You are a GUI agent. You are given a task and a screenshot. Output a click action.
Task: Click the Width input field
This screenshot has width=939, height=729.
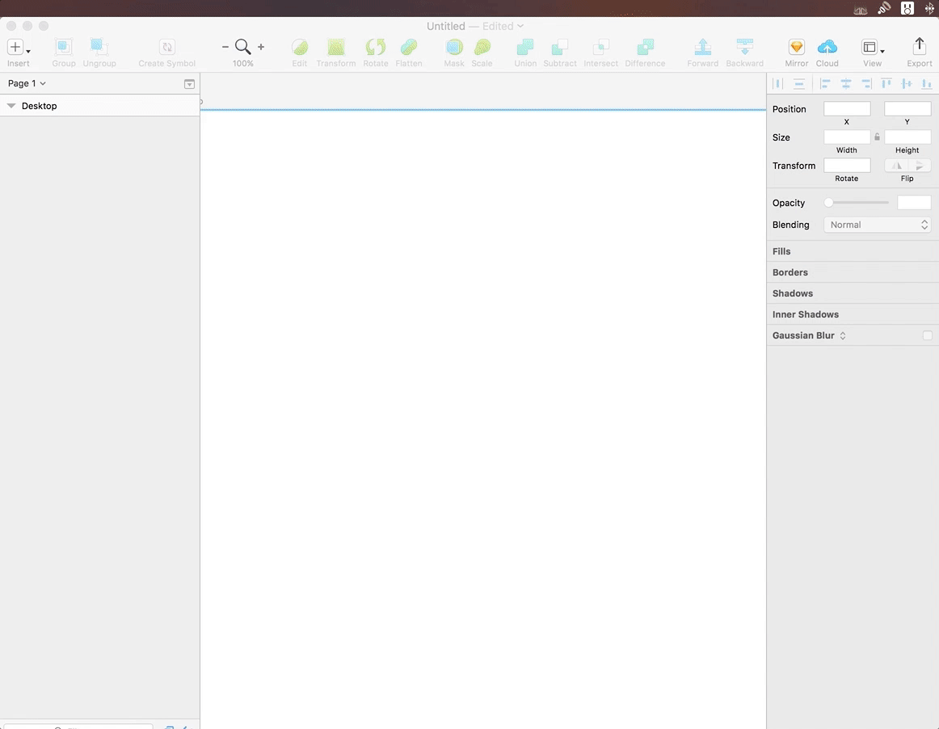tap(847, 137)
